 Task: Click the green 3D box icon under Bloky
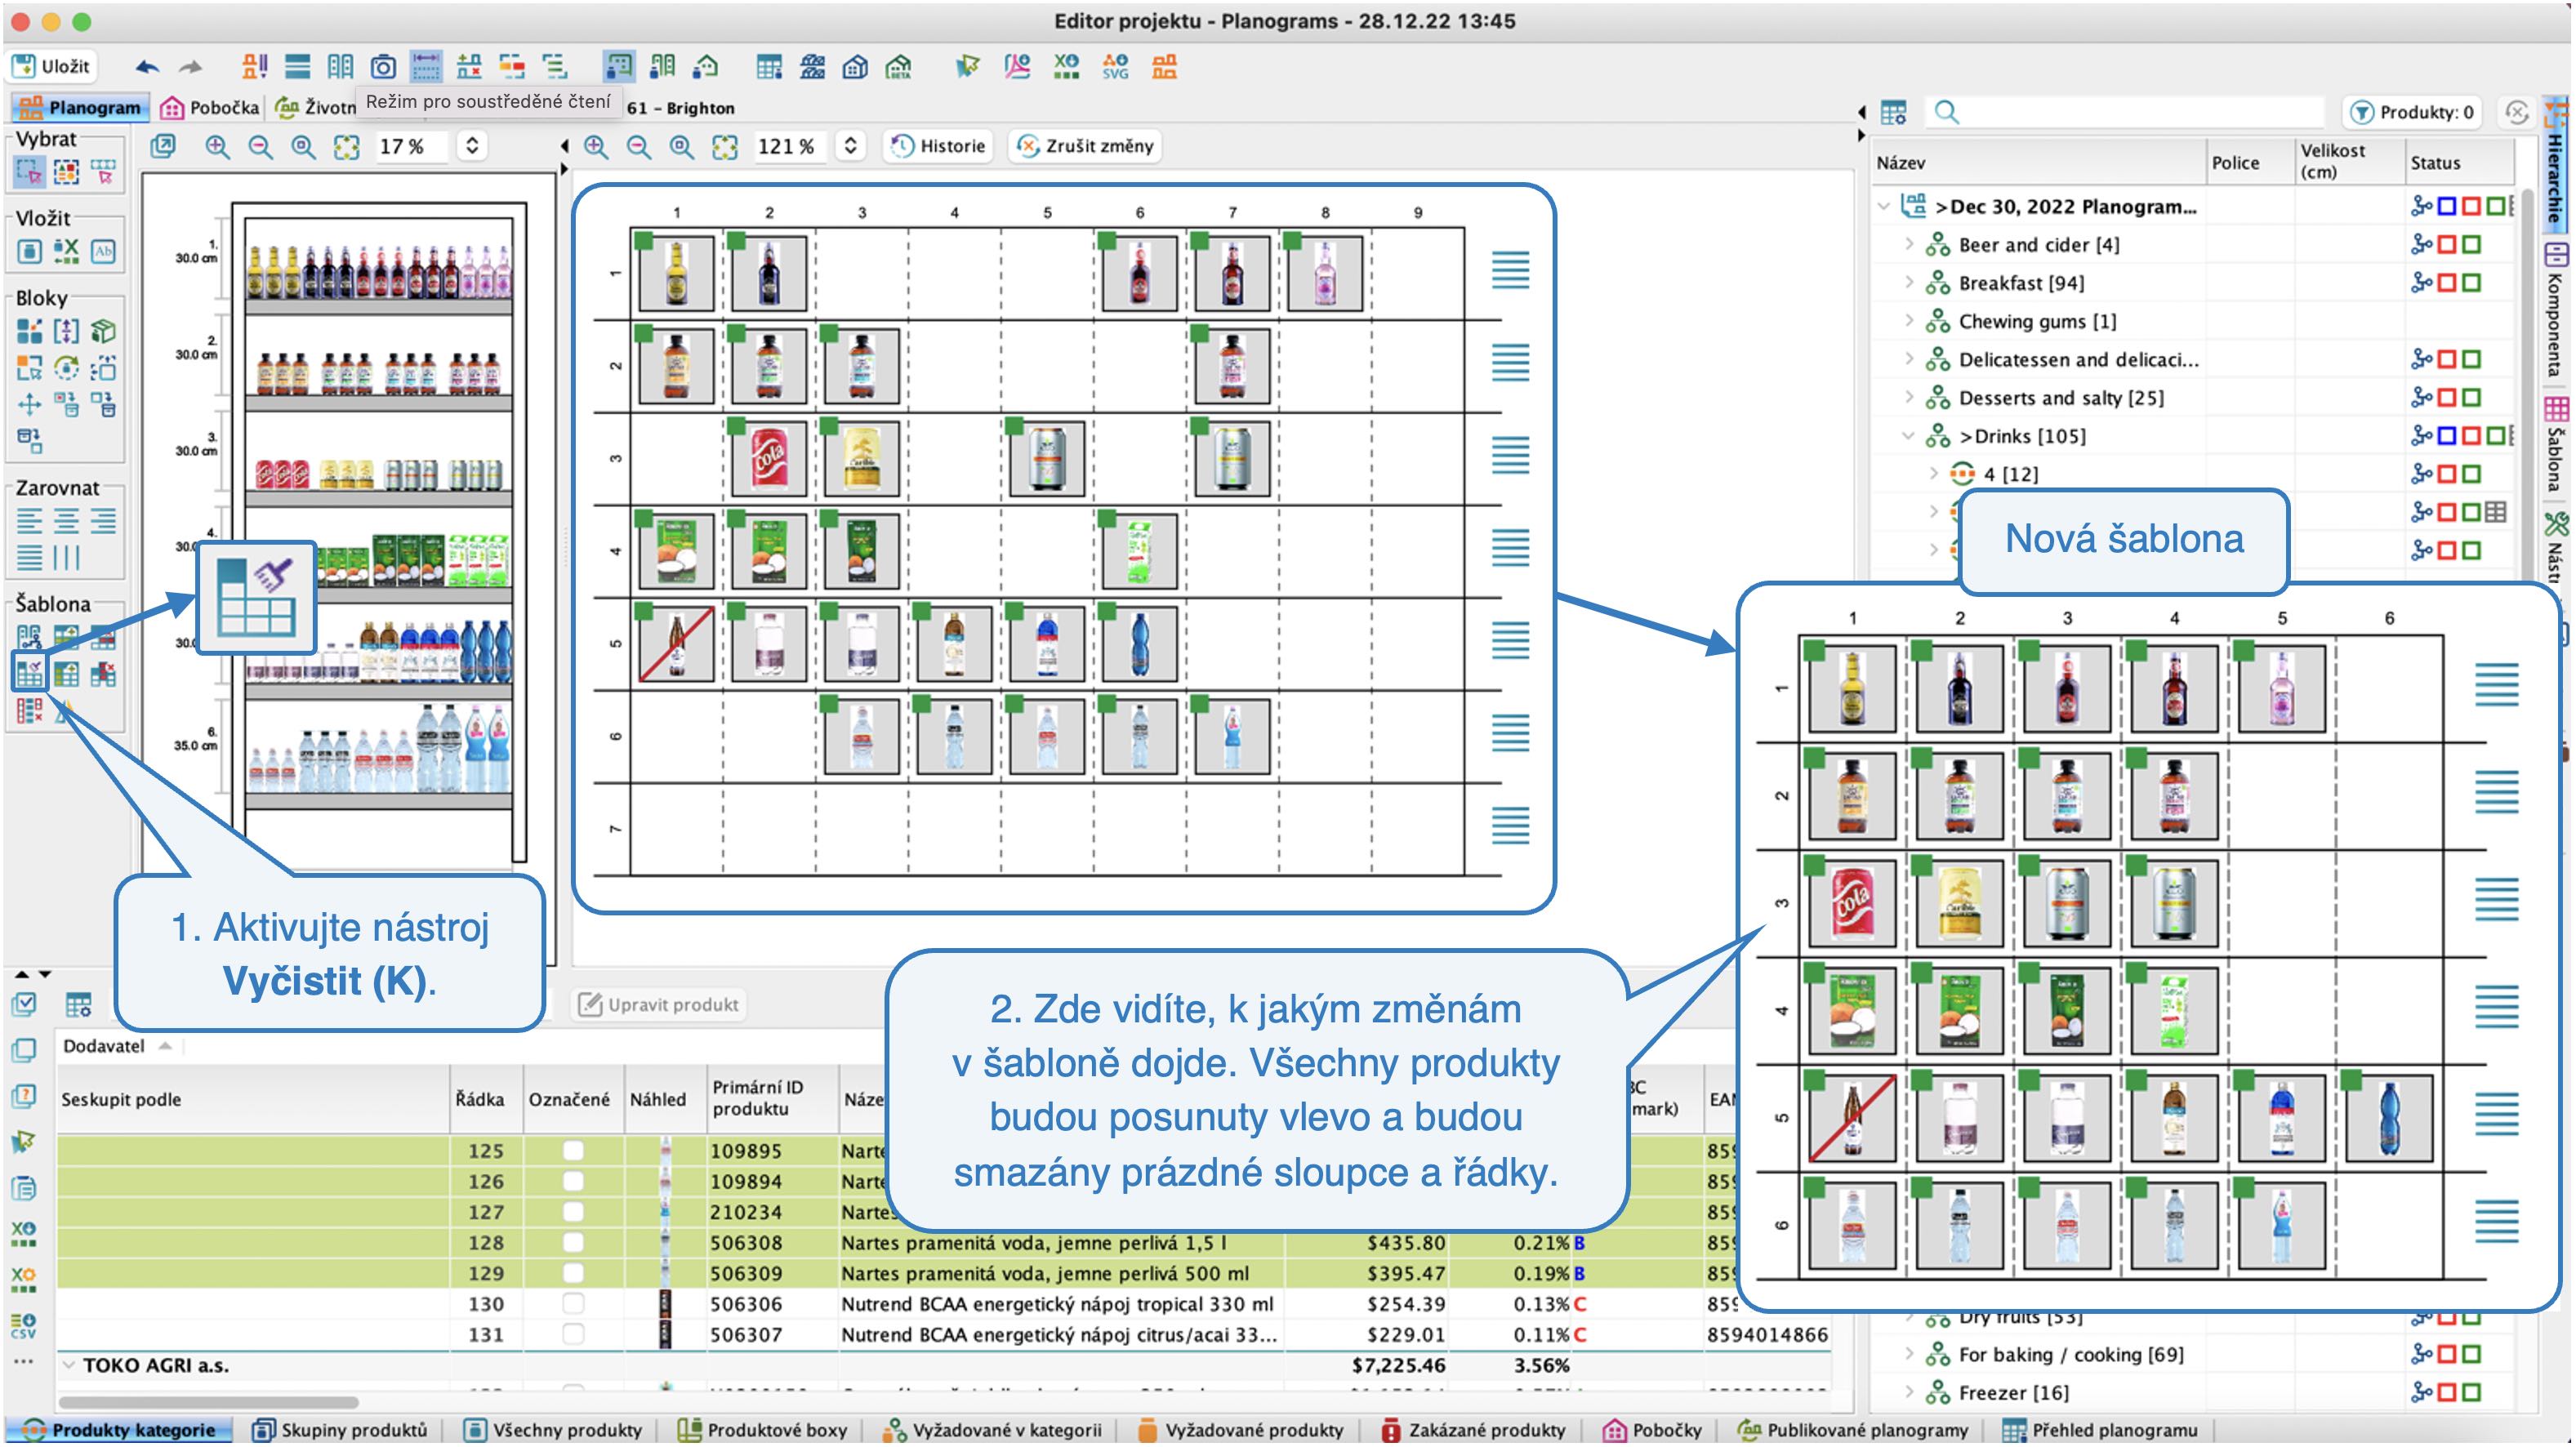(103, 331)
